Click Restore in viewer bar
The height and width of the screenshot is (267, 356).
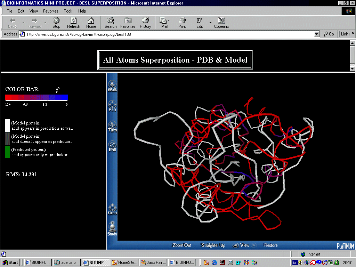270,245
